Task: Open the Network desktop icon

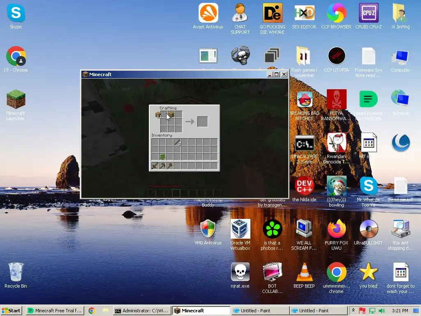Action: (x=400, y=102)
